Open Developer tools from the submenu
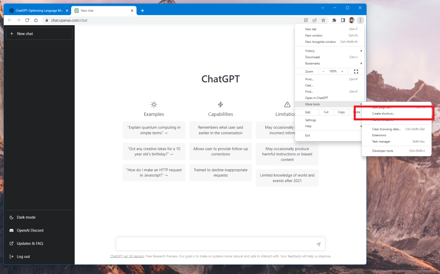 397,151
